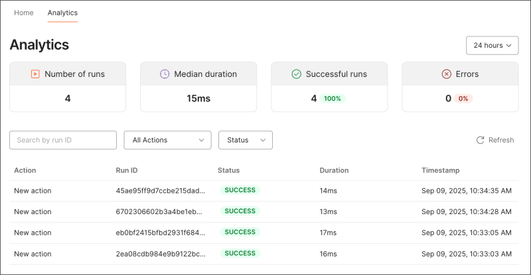Click the Errors X circle icon
The height and width of the screenshot is (275, 531).
447,74
